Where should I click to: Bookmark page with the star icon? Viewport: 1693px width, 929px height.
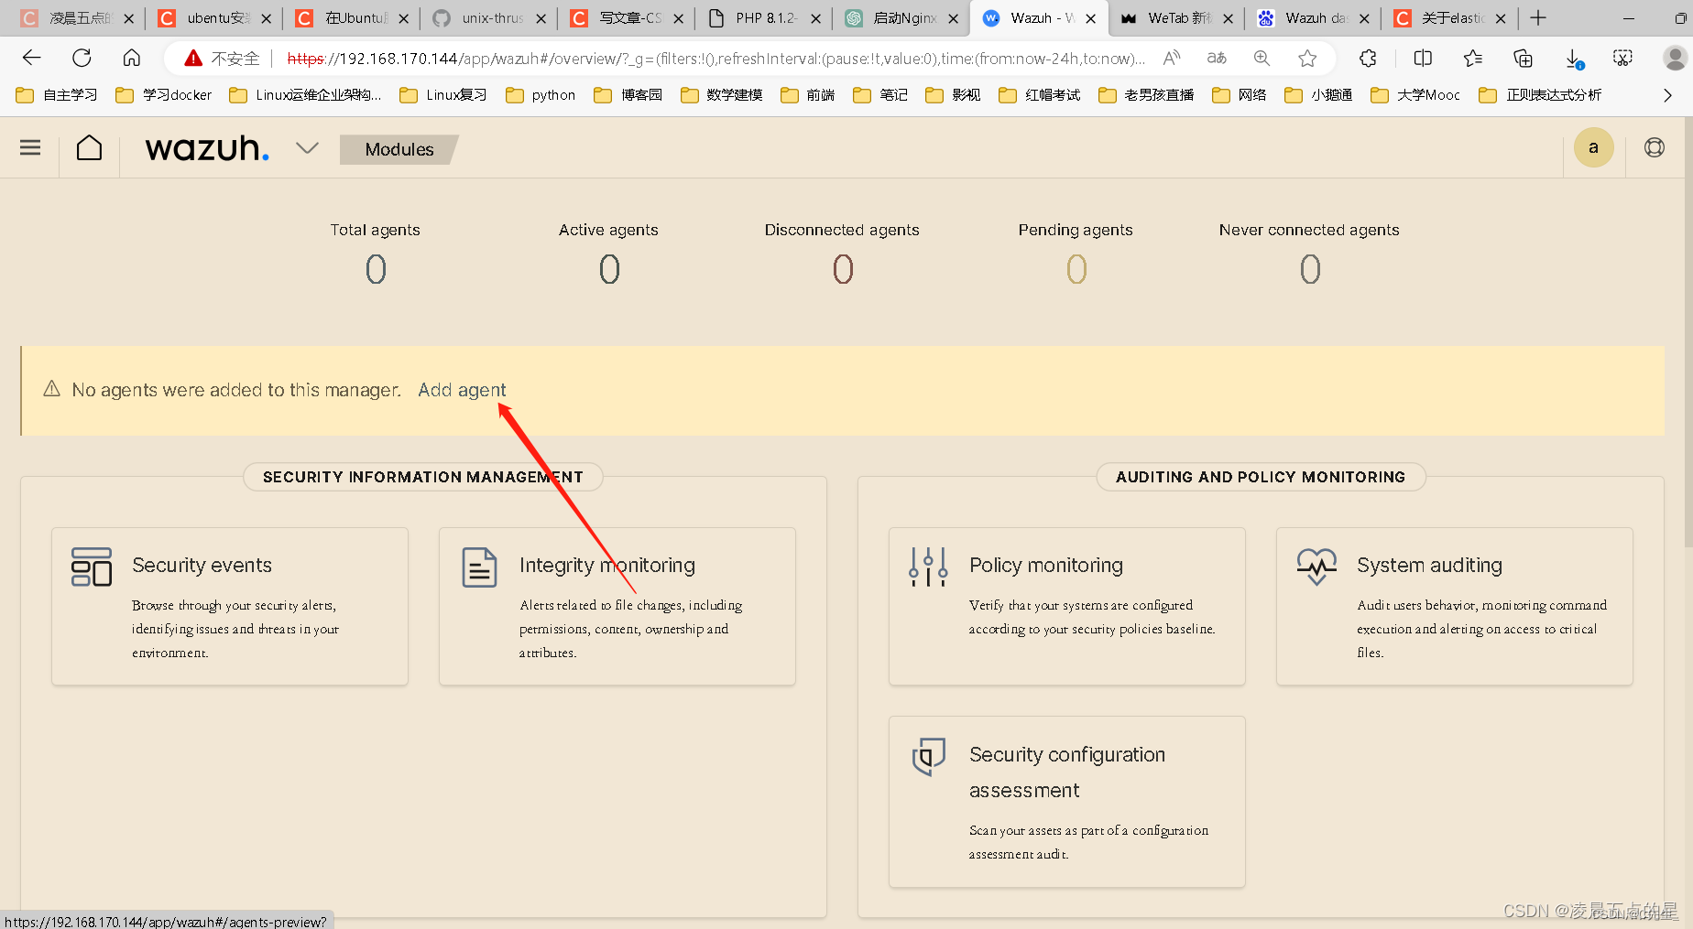pos(1307,58)
